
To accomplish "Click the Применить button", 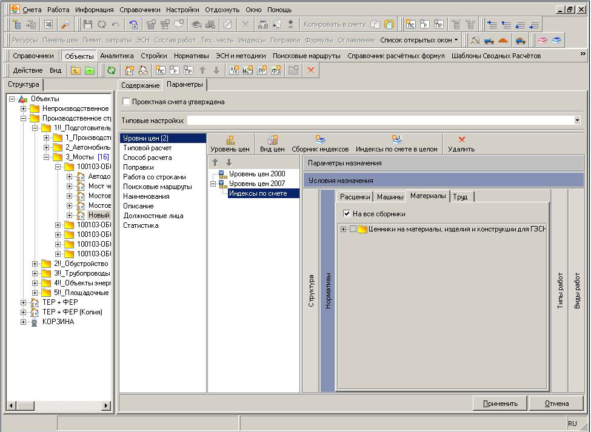I will [x=500, y=404].
